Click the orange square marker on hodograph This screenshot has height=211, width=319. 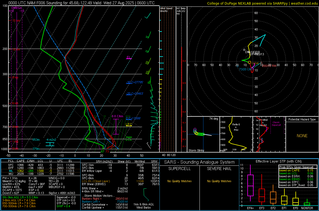(250, 62)
